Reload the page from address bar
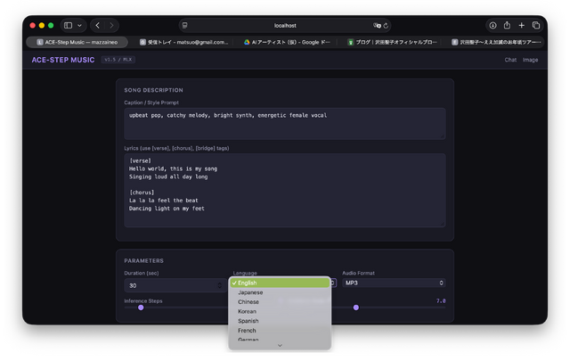The height and width of the screenshot is (361, 570). [x=387, y=25]
